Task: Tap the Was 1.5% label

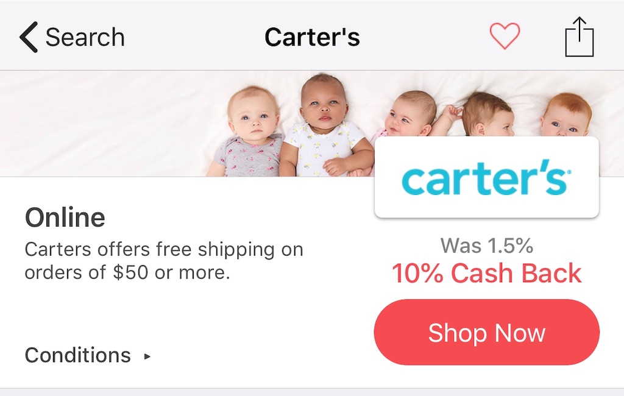Action: coord(486,245)
